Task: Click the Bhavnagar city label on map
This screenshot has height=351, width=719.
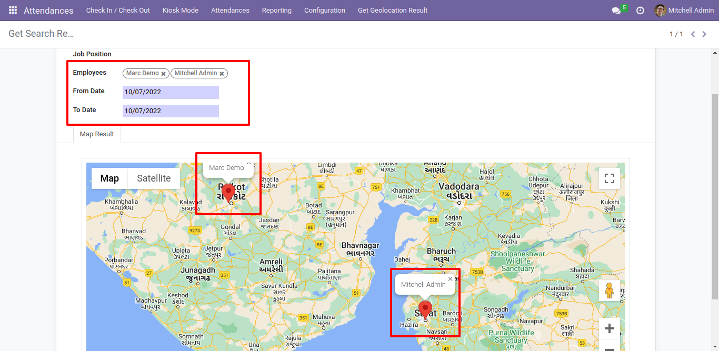Action: tap(361, 249)
